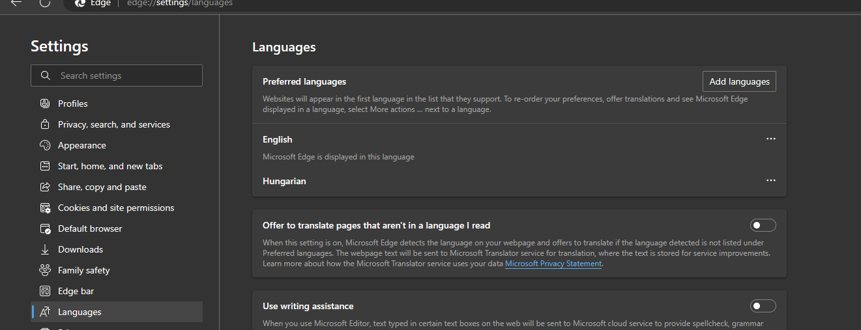This screenshot has height=330, width=861.
Task: Click the Default browser icon
Action: tap(45, 228)
